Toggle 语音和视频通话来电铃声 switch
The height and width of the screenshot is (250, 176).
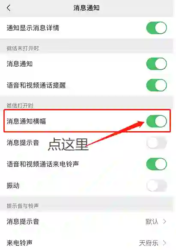[156, 164]
